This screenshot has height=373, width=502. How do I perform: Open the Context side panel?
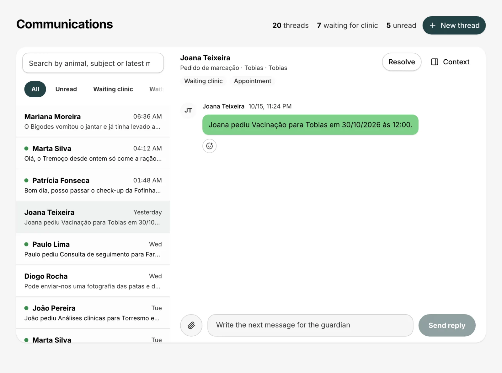point(450,62)
